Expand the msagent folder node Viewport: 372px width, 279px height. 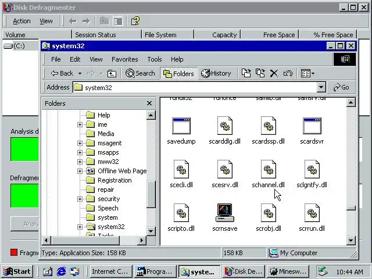tap(80, 143)
